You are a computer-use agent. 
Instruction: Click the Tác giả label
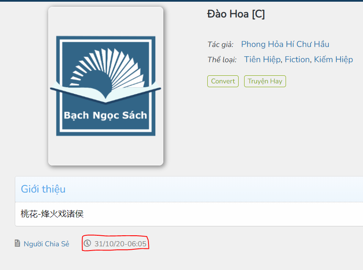pos(220,44)
